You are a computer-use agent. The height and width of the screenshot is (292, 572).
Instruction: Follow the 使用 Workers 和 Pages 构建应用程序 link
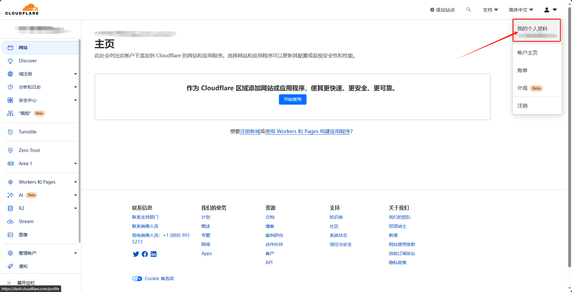coord(308,131)
